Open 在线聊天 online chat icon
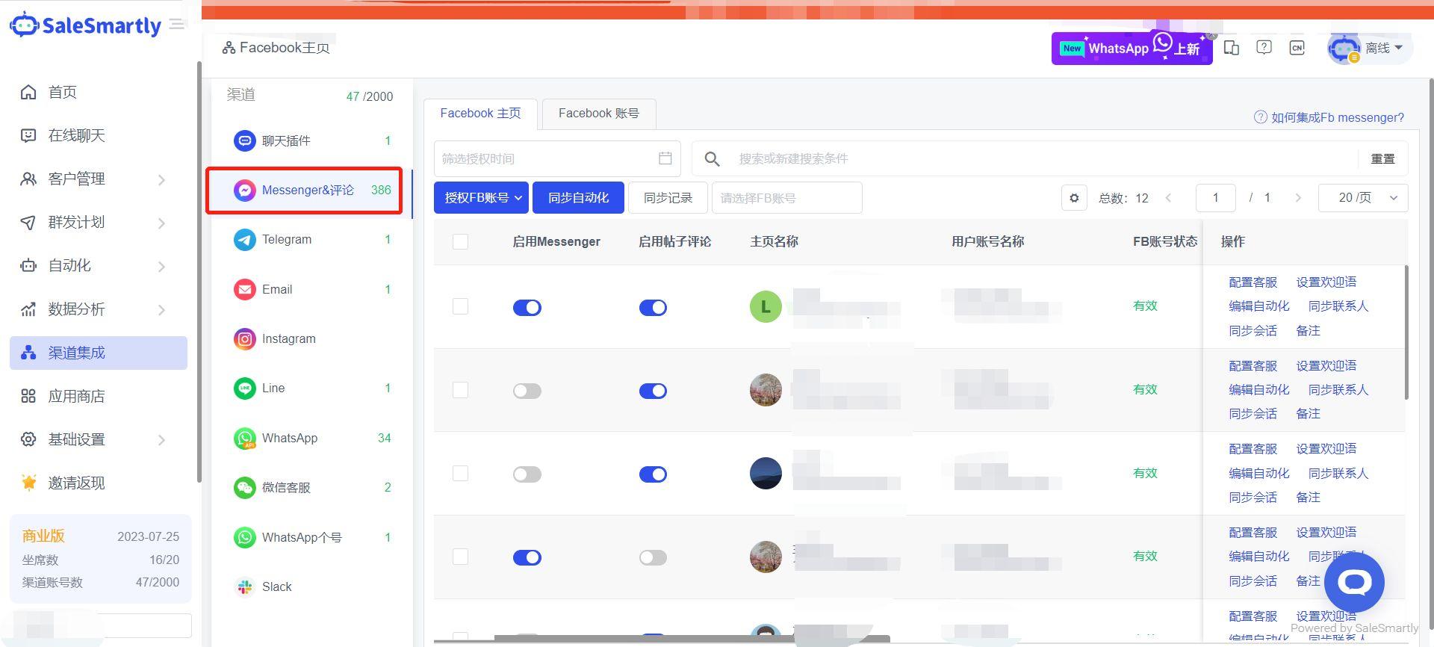This screenshot has width=1434, height=647. [x=28, y=135]
